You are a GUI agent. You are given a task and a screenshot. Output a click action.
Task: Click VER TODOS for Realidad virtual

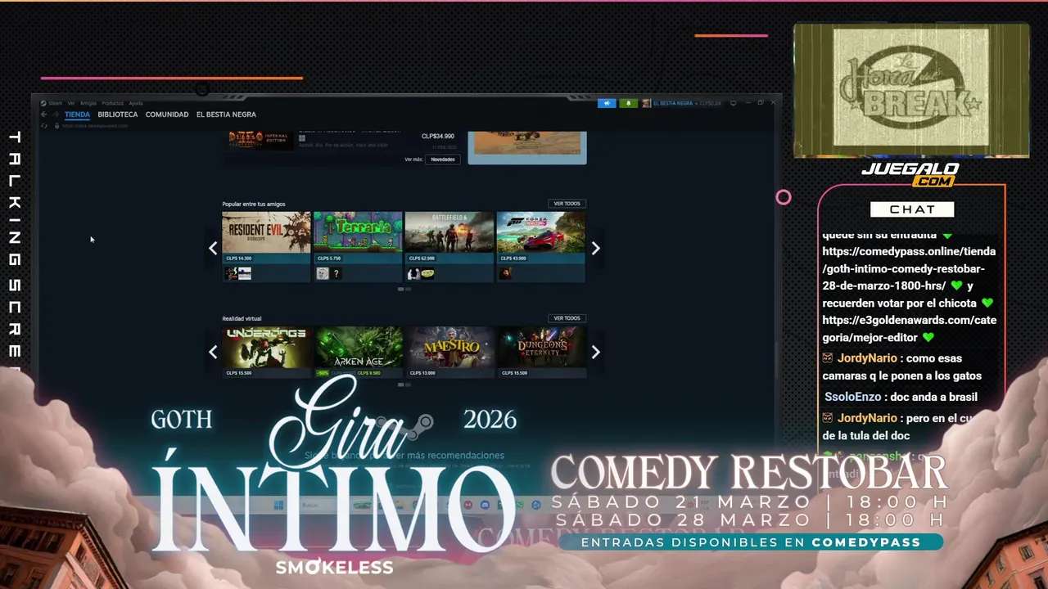[x=567, y=318]
